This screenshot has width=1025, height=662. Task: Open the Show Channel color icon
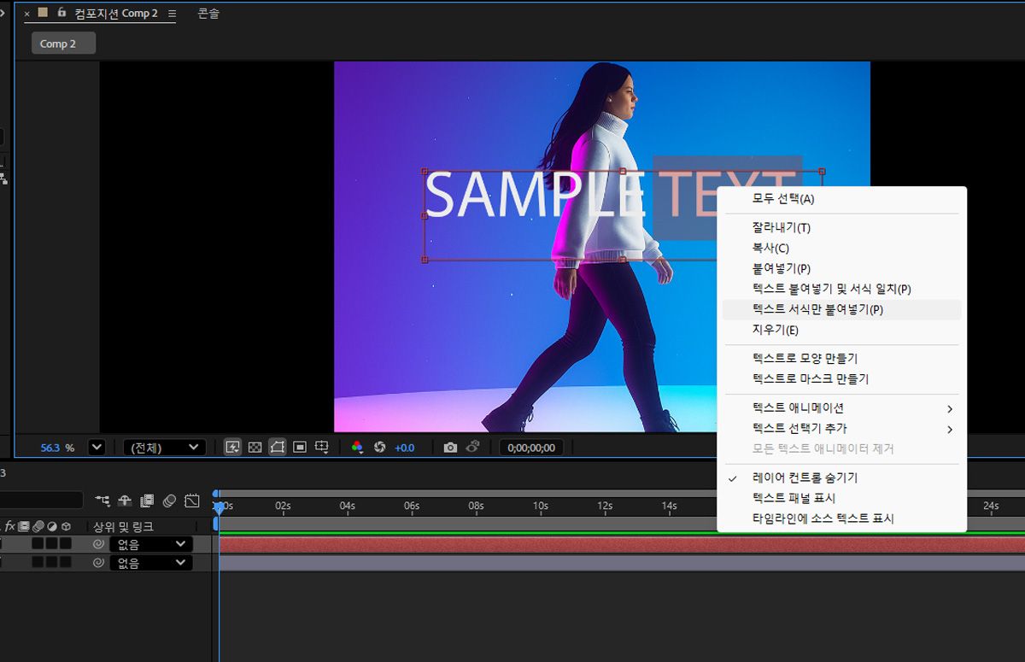pos(357,446)
